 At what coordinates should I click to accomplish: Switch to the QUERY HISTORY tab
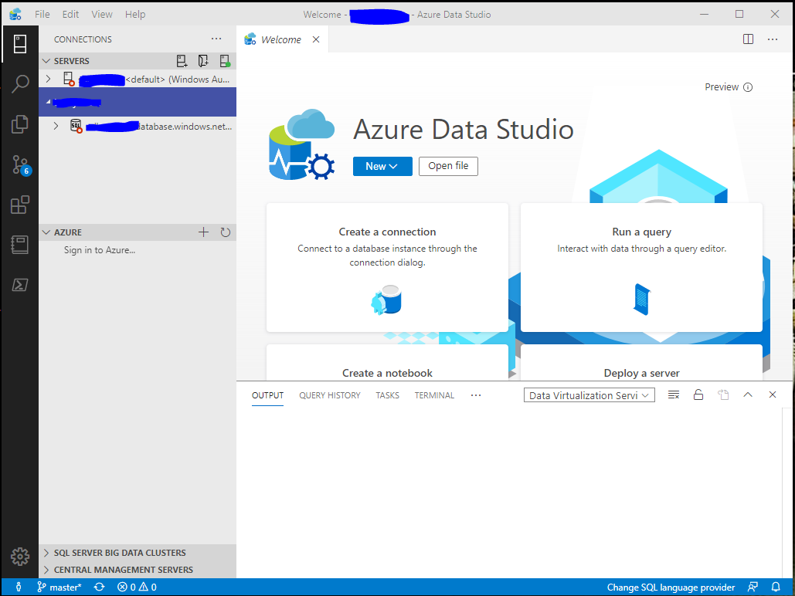pos(329,395)
